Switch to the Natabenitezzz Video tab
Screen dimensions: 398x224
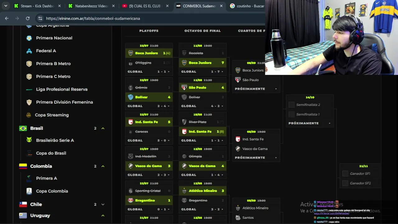(91, 6)
